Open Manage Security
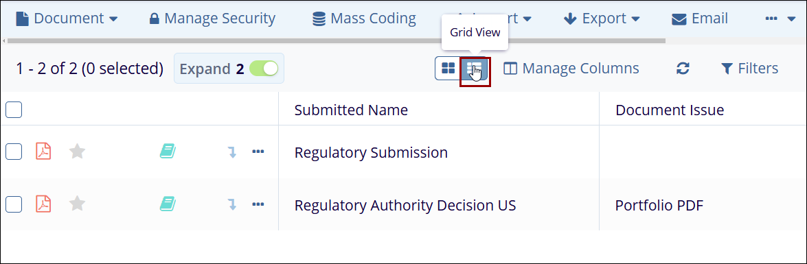The image size is (807, 264). (x=212, y=19)
